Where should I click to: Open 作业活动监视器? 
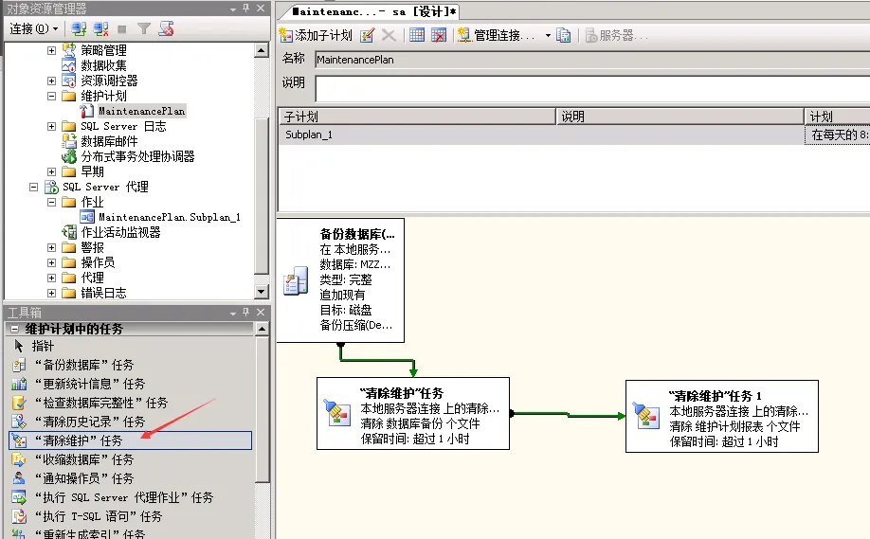pyautogui.click(x=120, y=232)
